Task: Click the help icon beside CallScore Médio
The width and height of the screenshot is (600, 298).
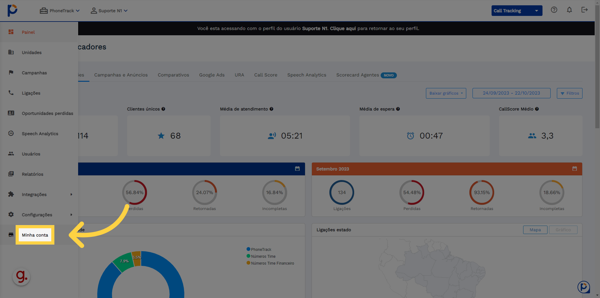Action: pos(537,109)
